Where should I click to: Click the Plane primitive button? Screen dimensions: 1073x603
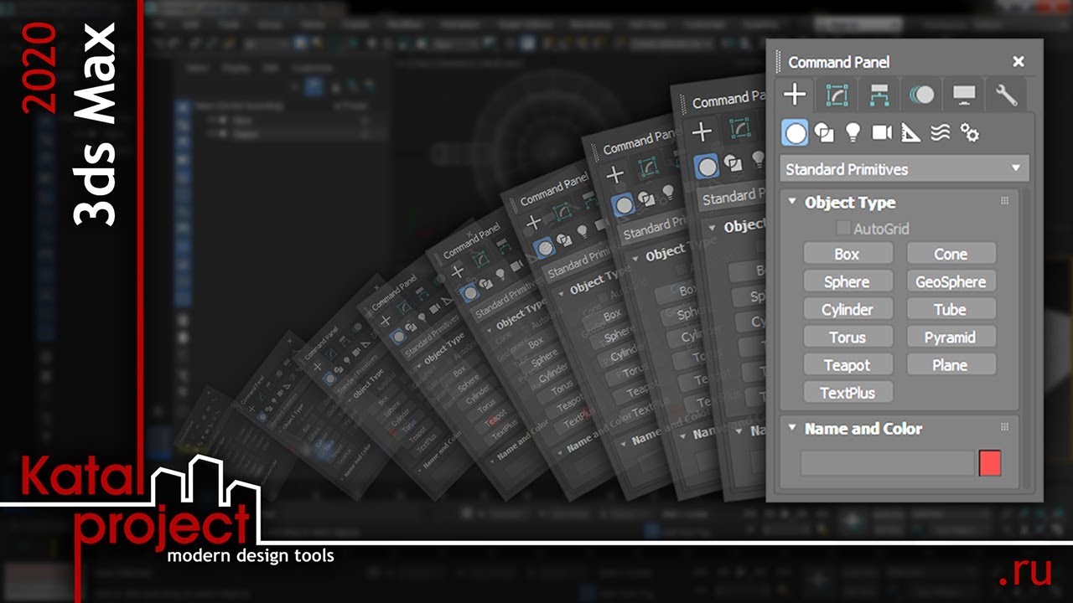951,364
